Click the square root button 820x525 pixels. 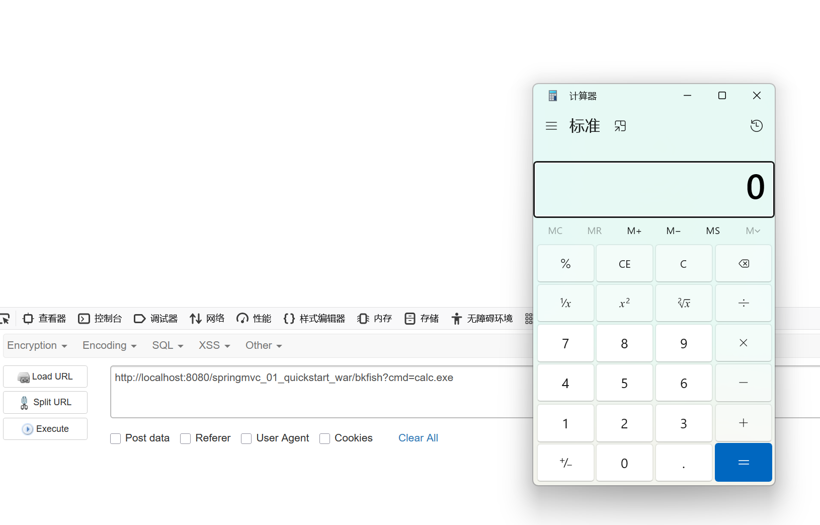click(x=684, y=303)
